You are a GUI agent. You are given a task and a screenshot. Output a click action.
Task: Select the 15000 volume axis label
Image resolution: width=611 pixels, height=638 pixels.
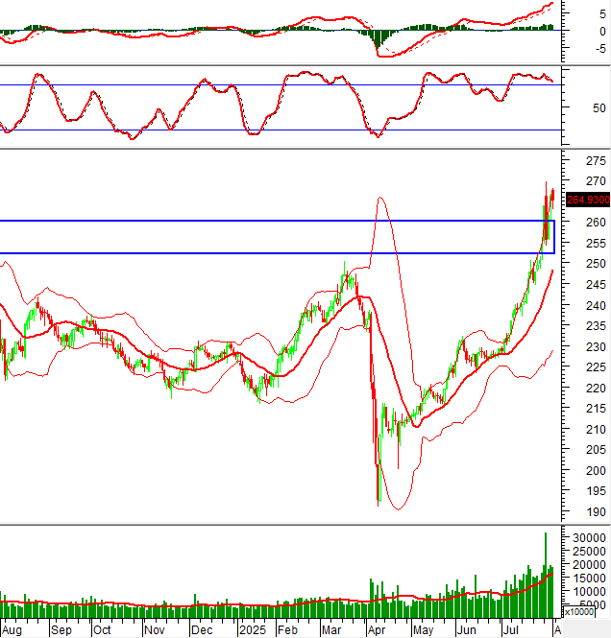click(x=589, y=579)
